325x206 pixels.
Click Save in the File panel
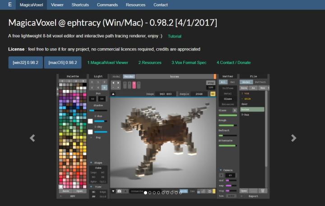(244, 88)
